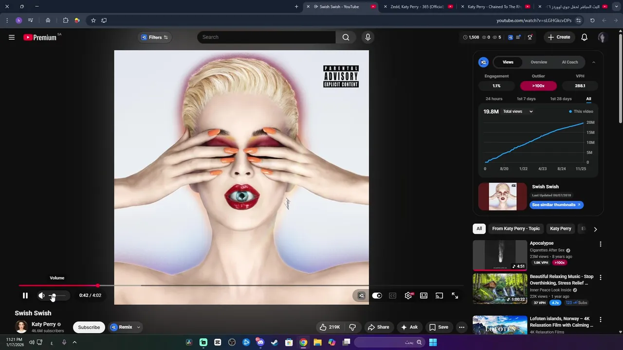The image size is (623, 350).
Task: Select the All time range
Action: click(588, 99)
